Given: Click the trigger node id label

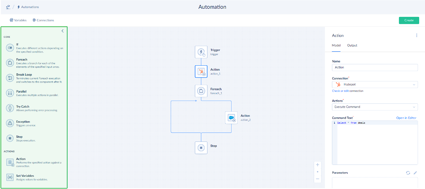Looking at the screenshot, I should [214, 54].
